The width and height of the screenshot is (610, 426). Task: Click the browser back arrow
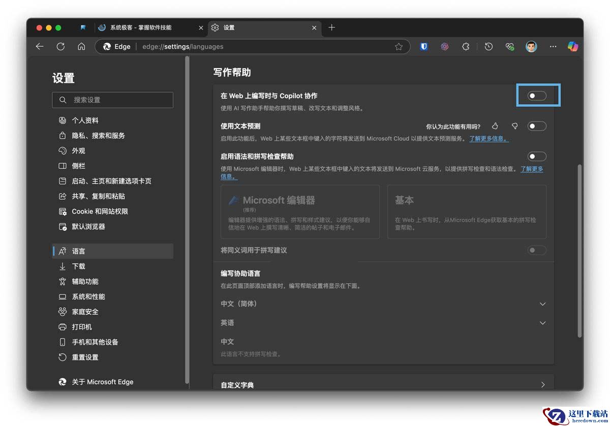click(40, 46)
